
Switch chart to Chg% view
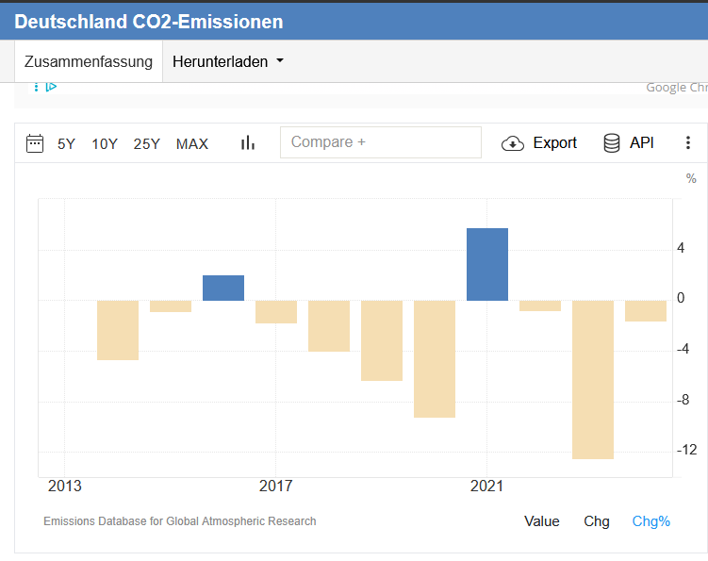pyautogui.click(x=650, y=521)
